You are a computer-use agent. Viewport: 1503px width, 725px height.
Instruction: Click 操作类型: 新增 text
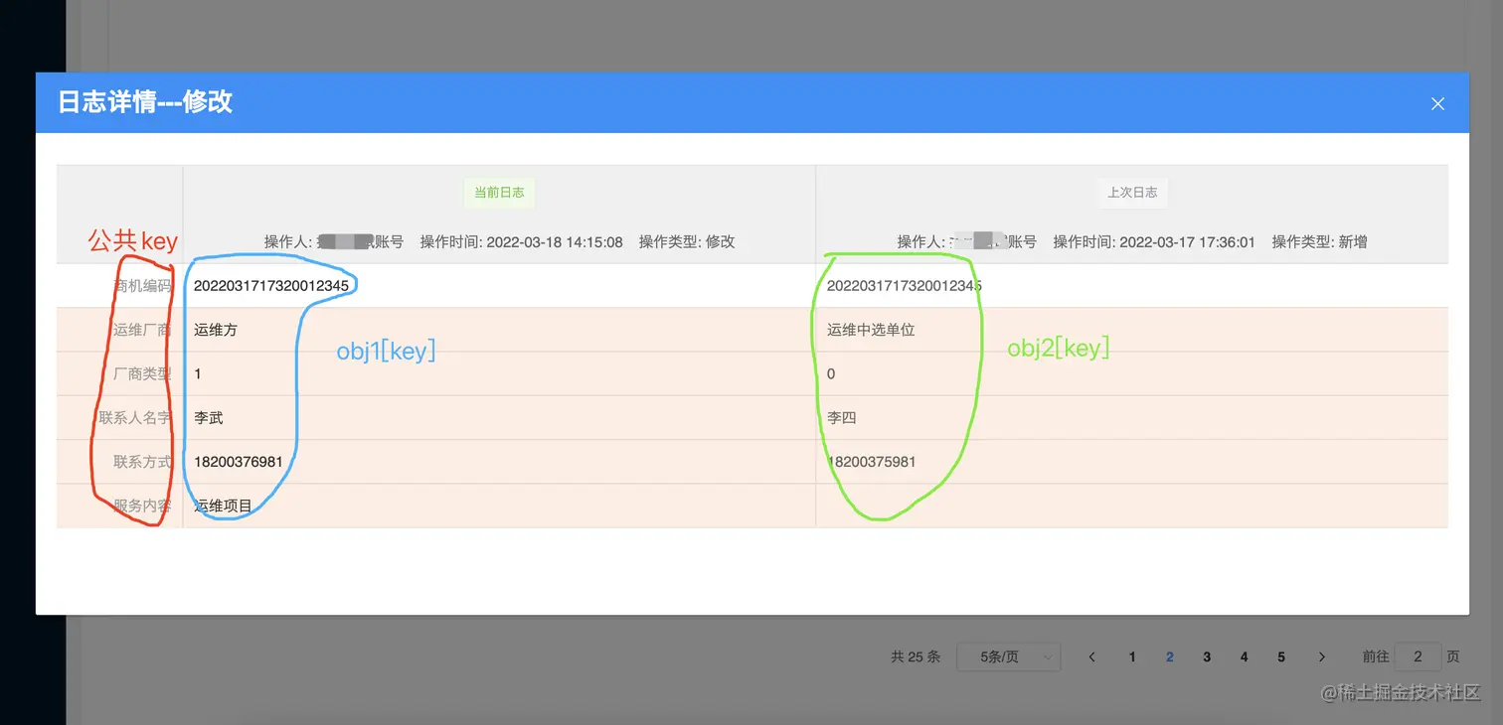click(x=1320, y=241)
